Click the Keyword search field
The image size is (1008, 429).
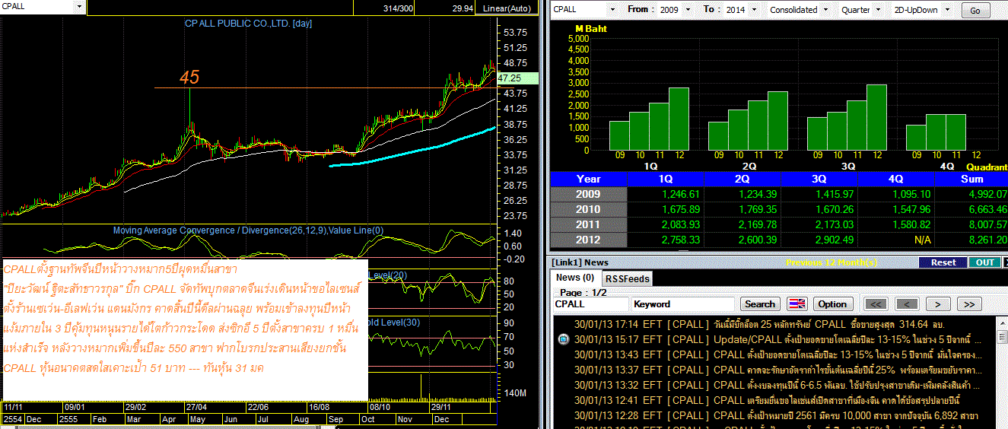pos(683,303)
